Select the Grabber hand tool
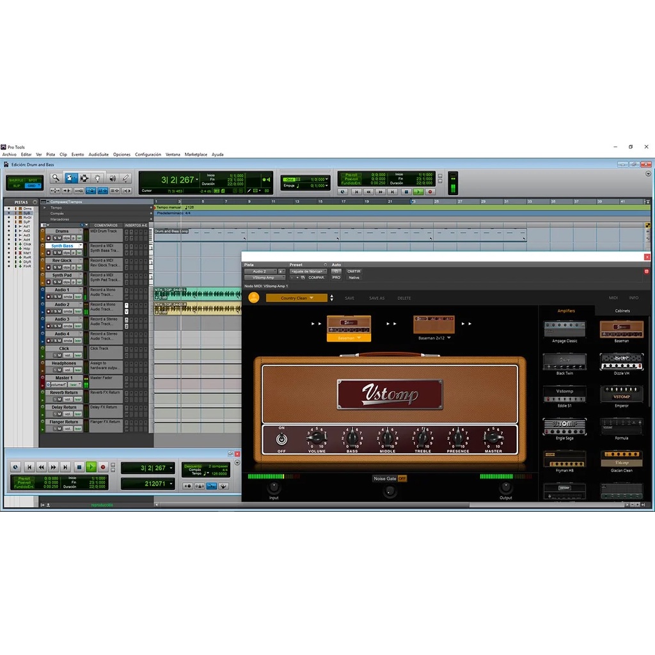This screenshot has height=655, width=655. coord(97,178)
